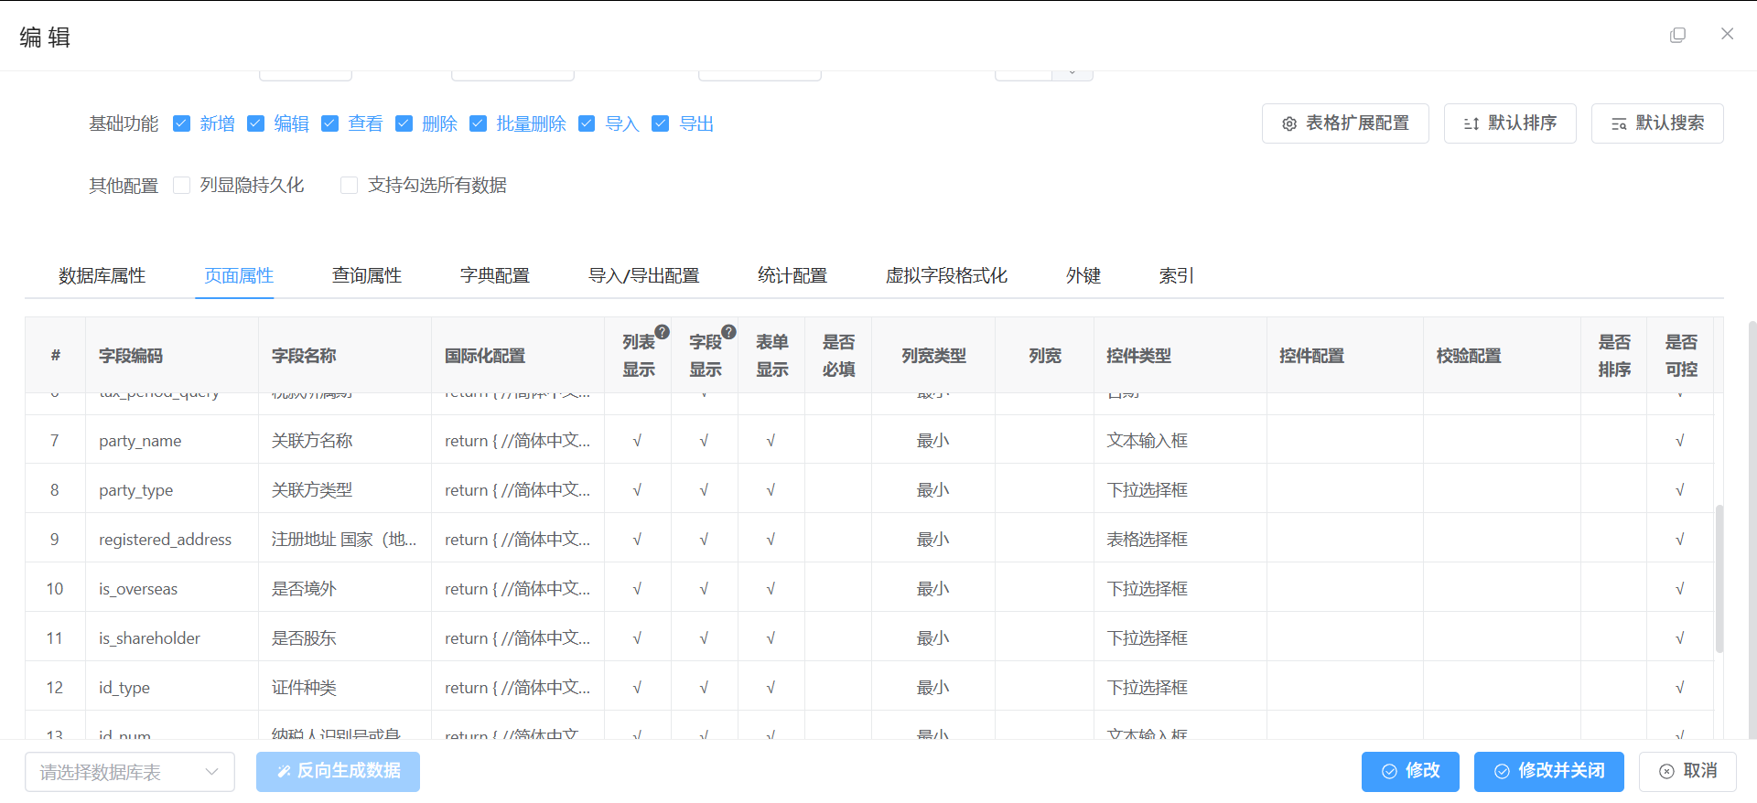Uncheck the 新增 basic function checkbox
The image size is (1757, 803).
click(182, 123)
